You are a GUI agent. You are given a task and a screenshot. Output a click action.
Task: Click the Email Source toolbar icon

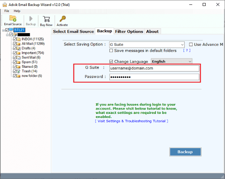click(13, 19)
